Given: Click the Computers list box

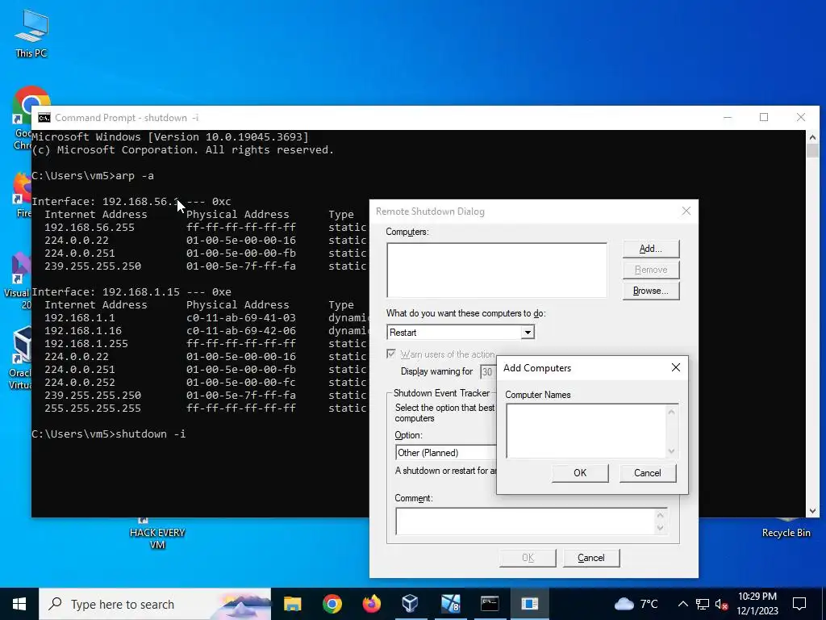Looking at the screenshot, I should click(497, 270).
